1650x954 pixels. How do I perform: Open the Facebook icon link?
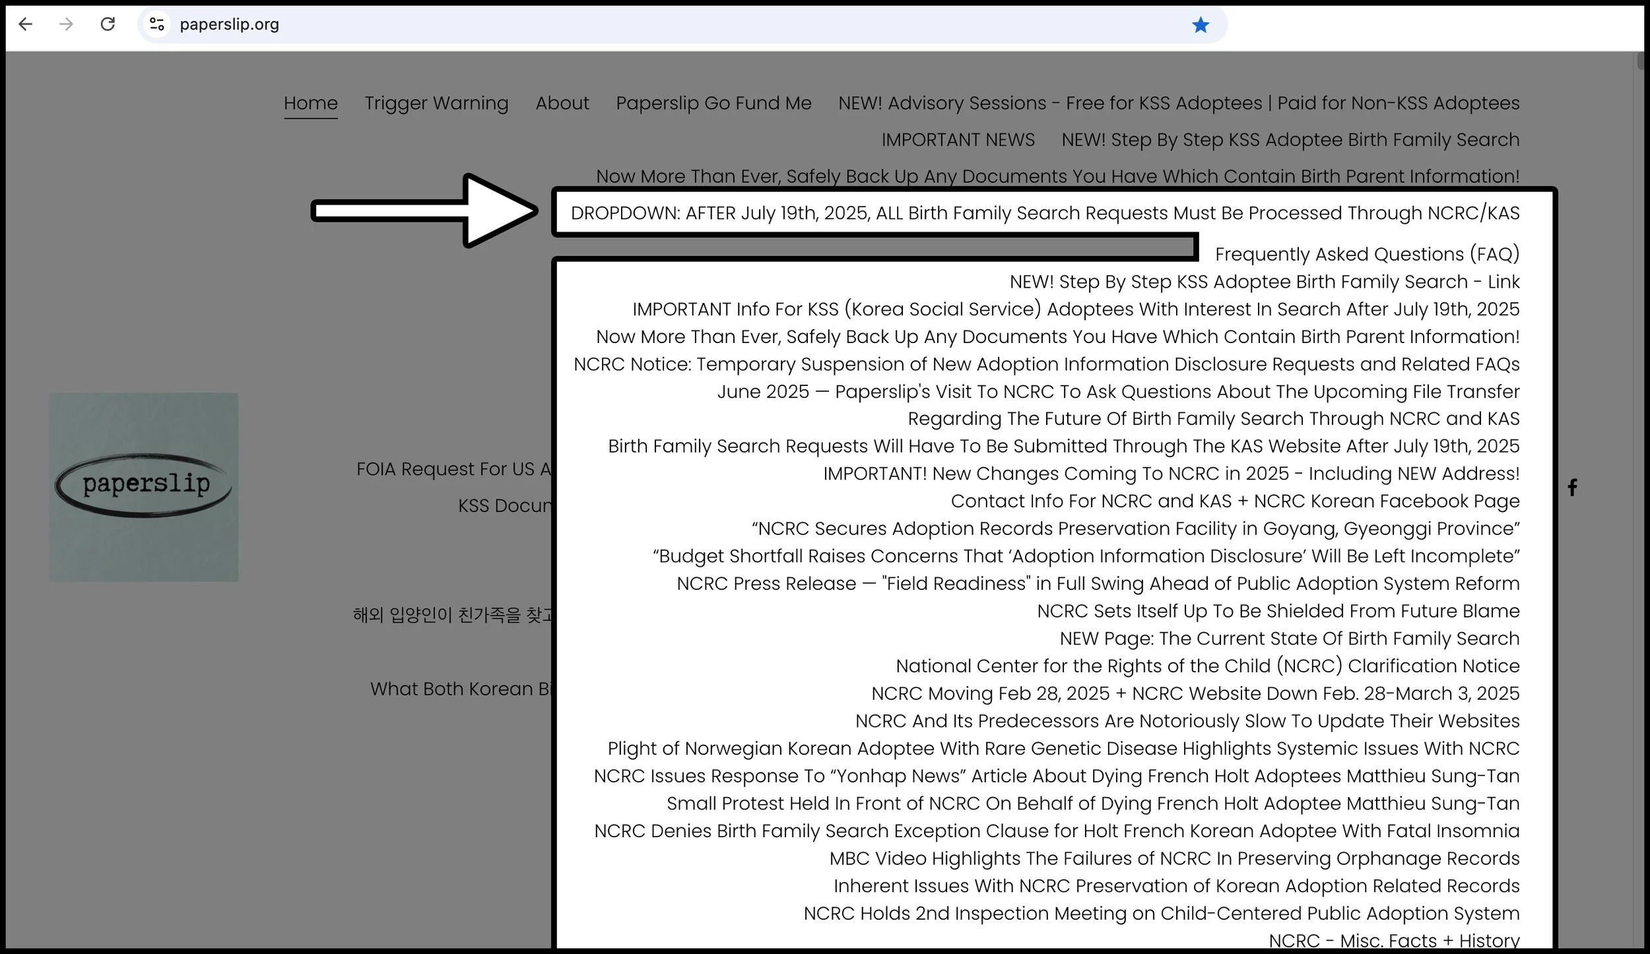pos(1573,488)
